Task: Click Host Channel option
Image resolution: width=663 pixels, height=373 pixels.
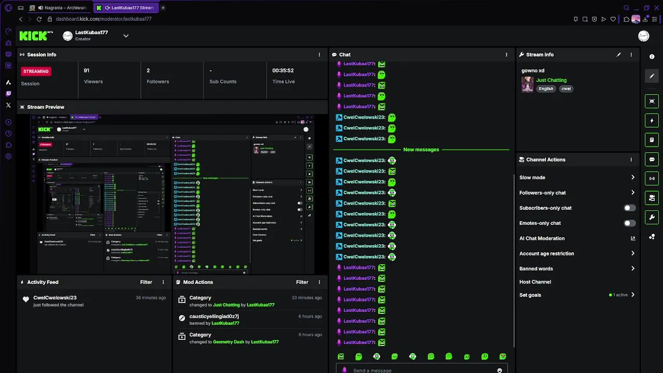Action: coord(535,282)
